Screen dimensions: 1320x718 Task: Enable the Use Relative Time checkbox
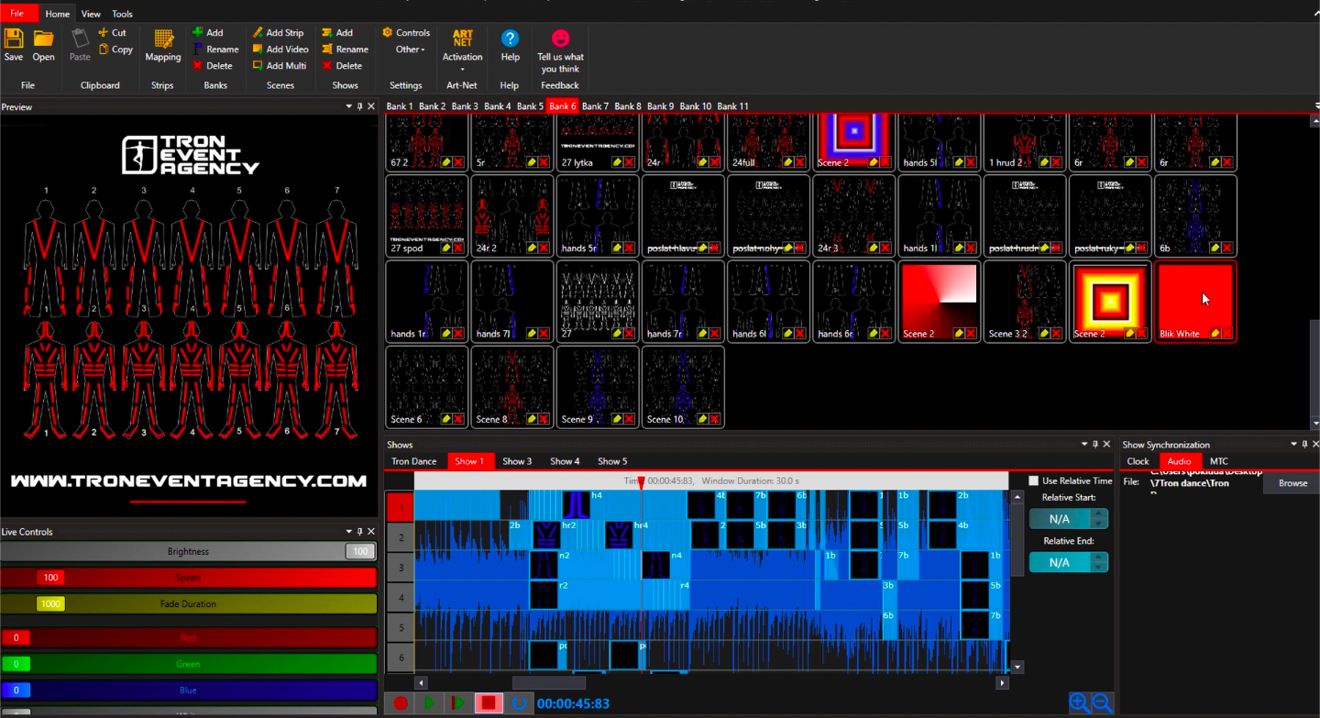click(x=1034, y=481)
